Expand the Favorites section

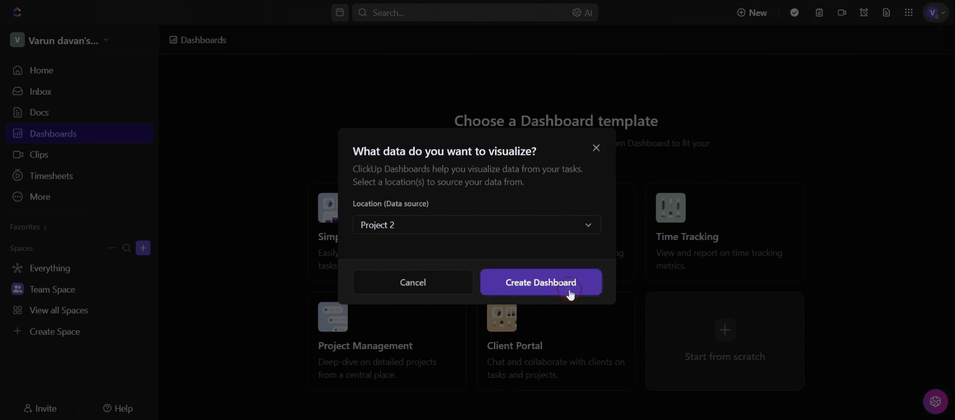pos(28,227)
